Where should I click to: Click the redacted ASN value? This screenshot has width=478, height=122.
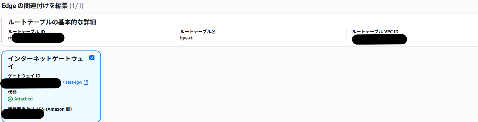click(x=23, y=114)
